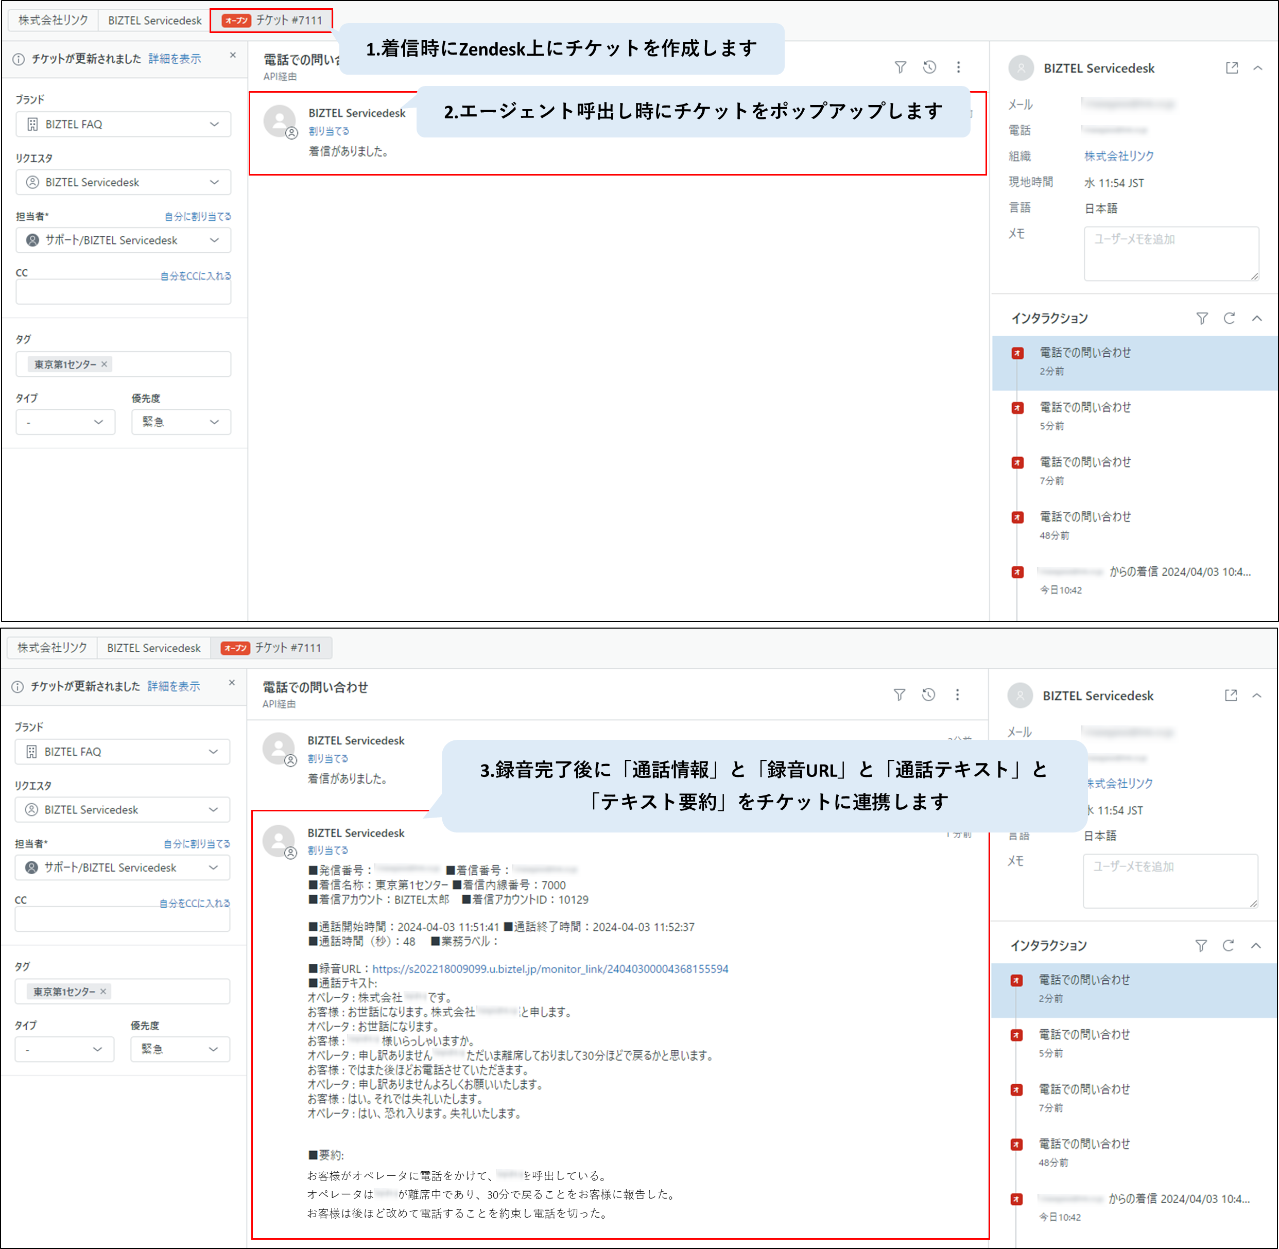Remove the 東京第1センター tag in upper screenshot
This screenshot has height=1249, width=1279.
(x=103, y=364)
